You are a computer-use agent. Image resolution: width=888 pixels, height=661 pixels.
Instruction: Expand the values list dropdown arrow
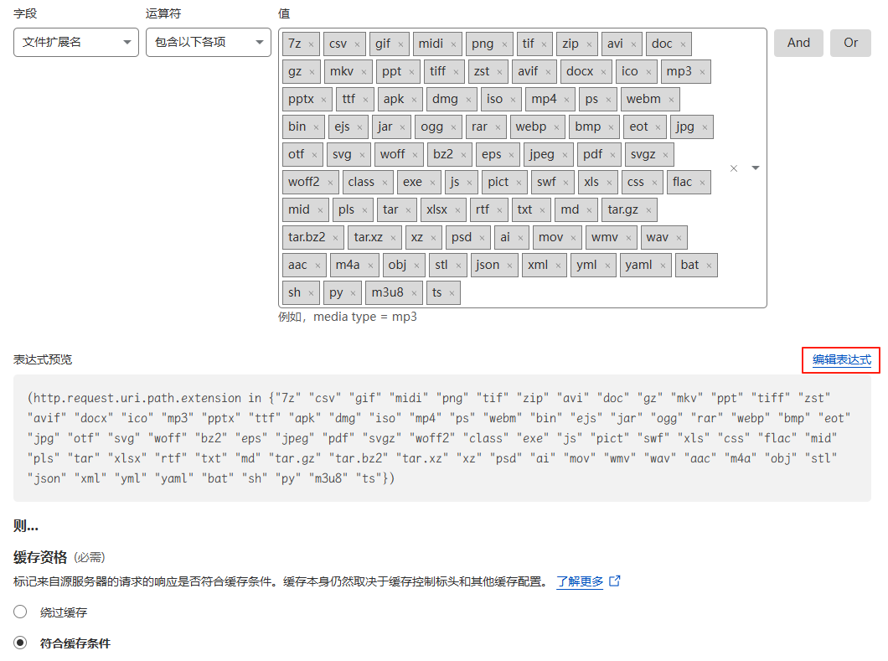755,168
